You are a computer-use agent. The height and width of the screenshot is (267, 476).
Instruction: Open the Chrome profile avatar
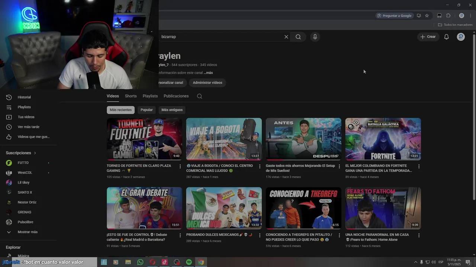pos(461,16)
